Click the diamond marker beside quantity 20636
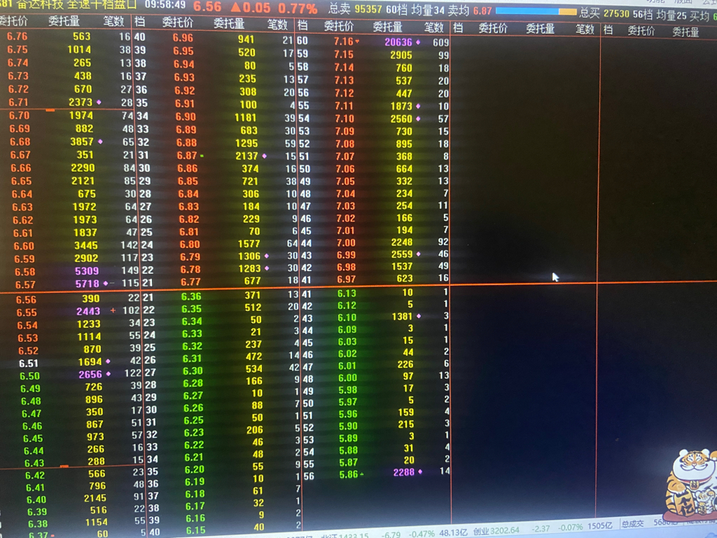Viewport: 717px width, 538px height. (x=418, y=42)
